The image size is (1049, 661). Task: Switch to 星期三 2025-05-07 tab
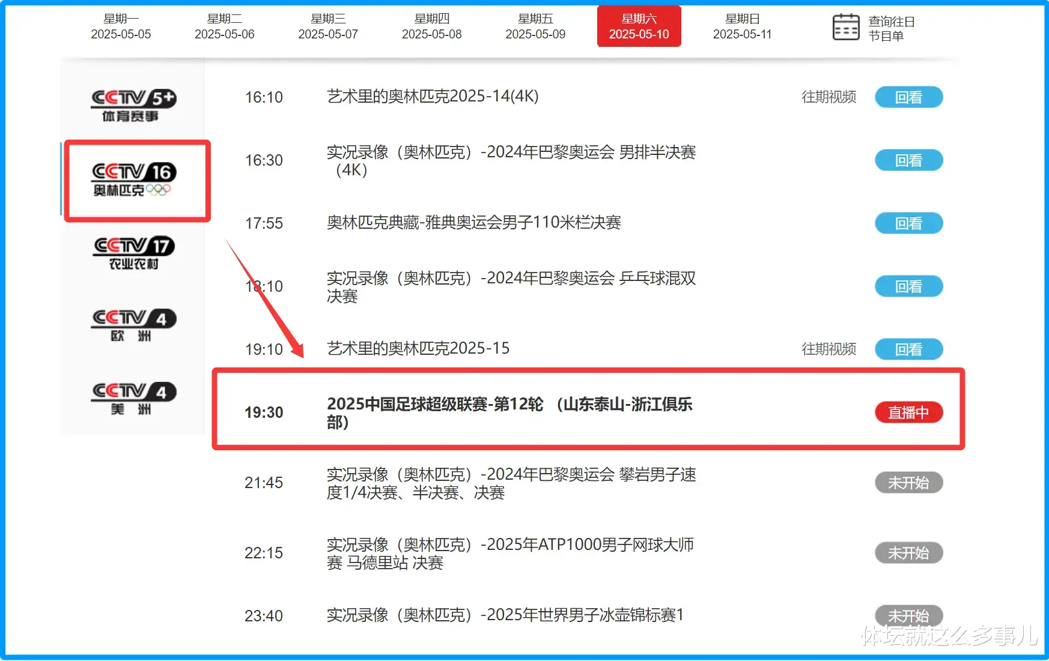(328, 27)
